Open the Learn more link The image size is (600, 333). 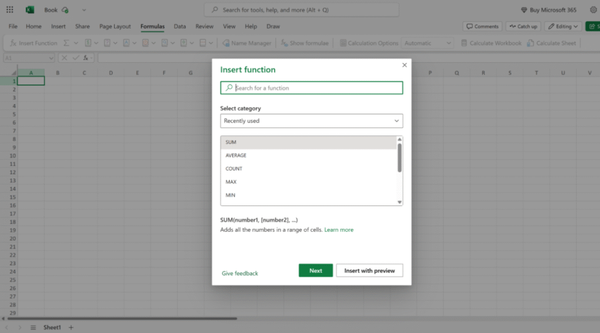(x=339, y=230)
